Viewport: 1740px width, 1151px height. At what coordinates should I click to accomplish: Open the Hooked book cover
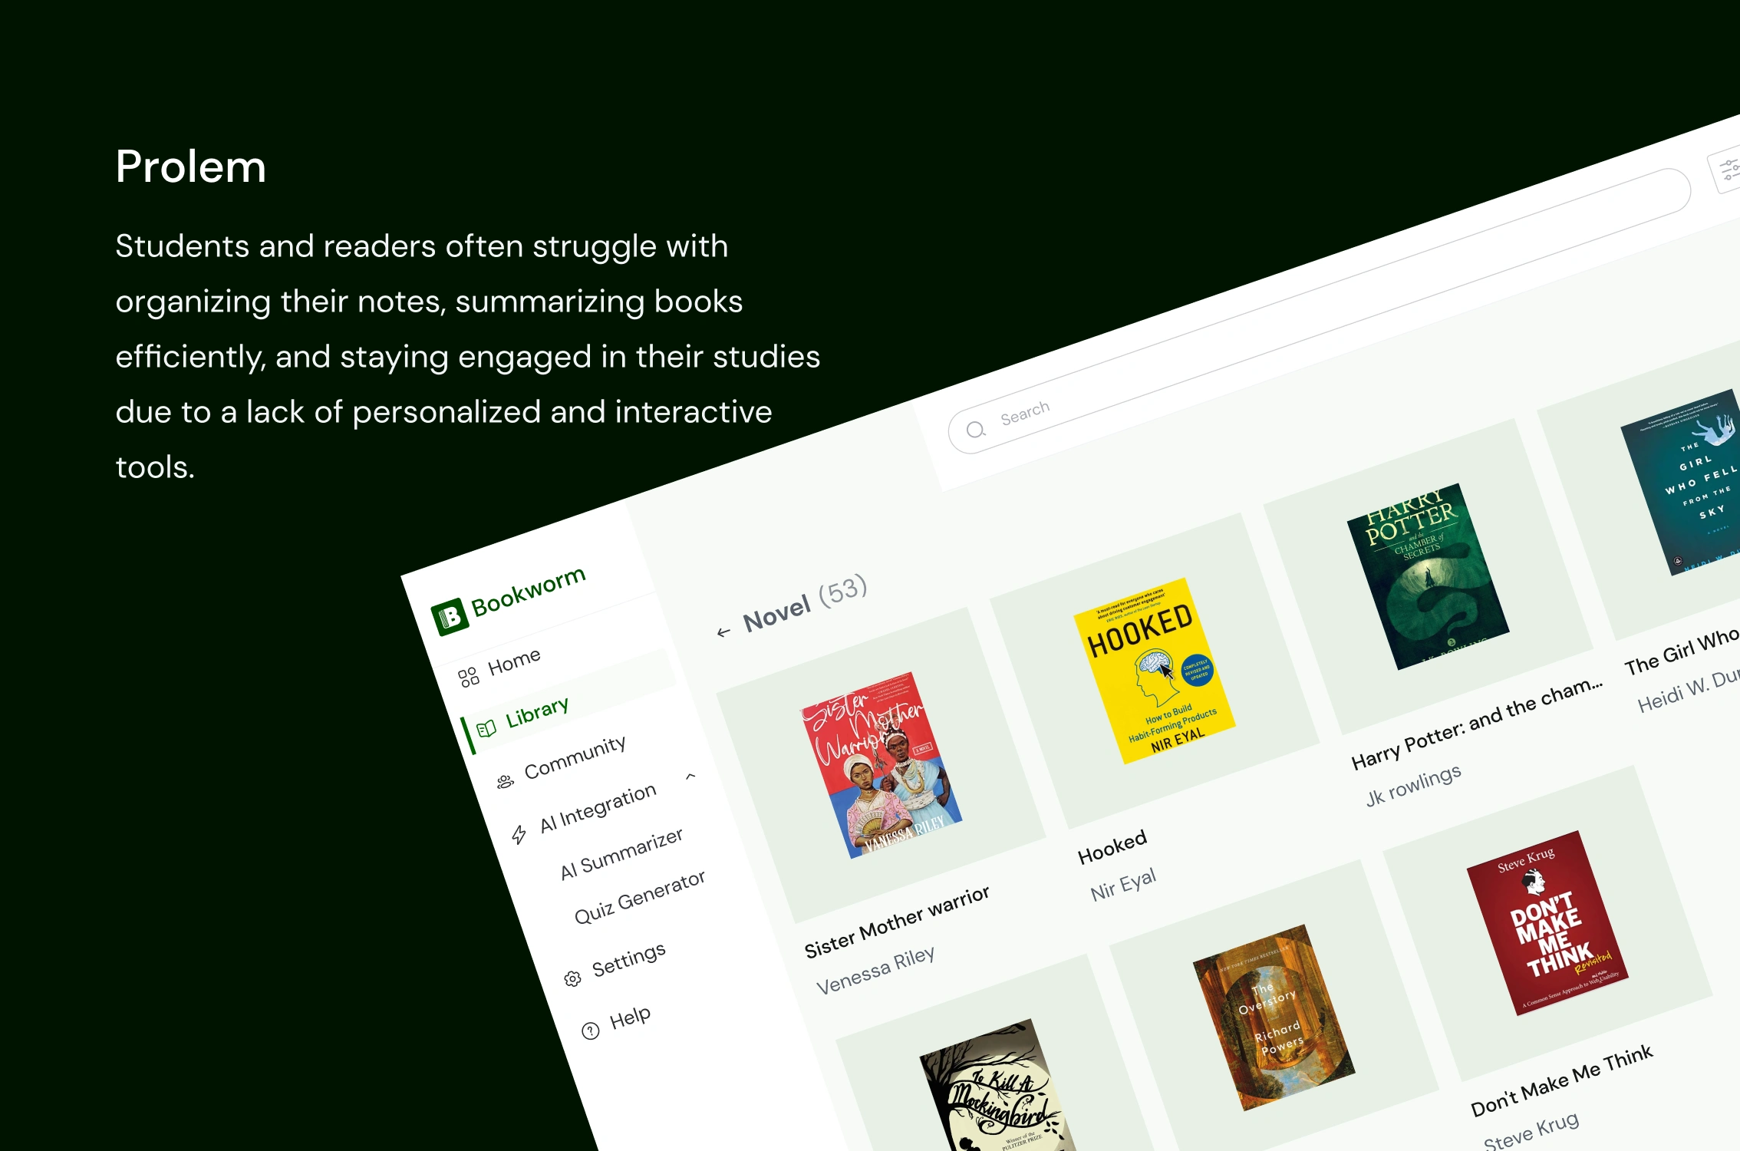[x=1155, y=671]
